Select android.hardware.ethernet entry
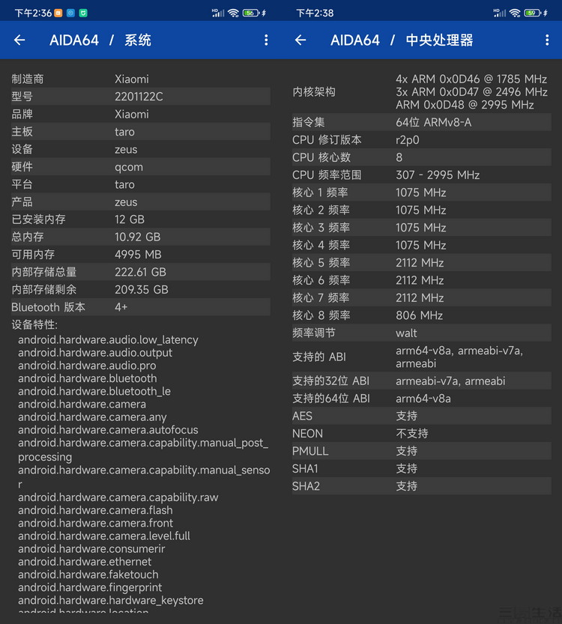 tap(85, 562)
